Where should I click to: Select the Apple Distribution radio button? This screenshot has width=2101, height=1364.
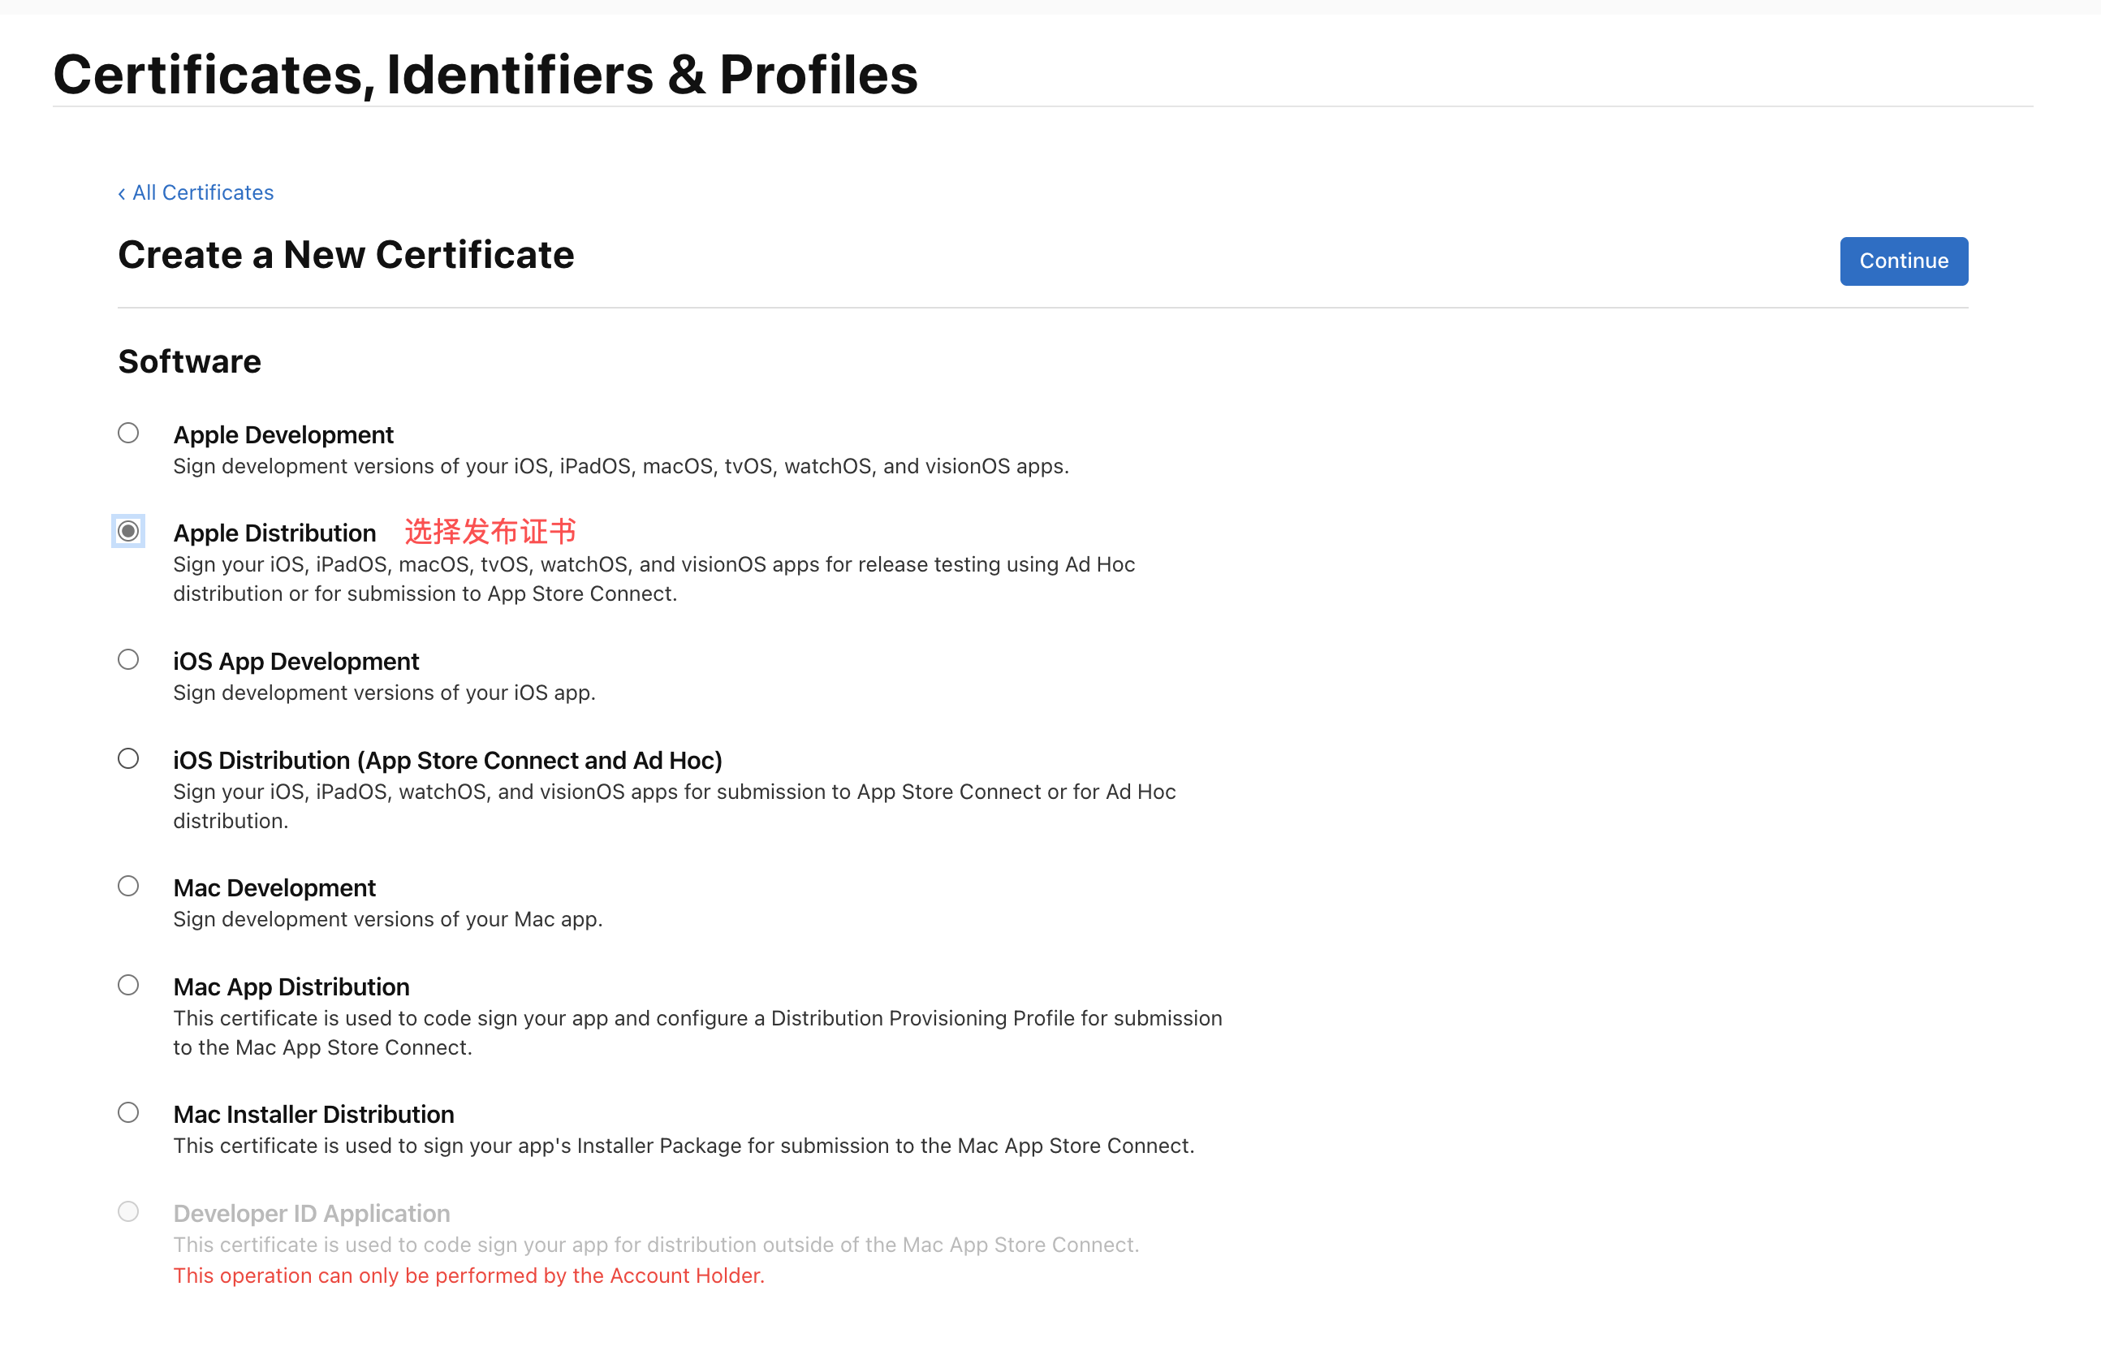(128, 532)
